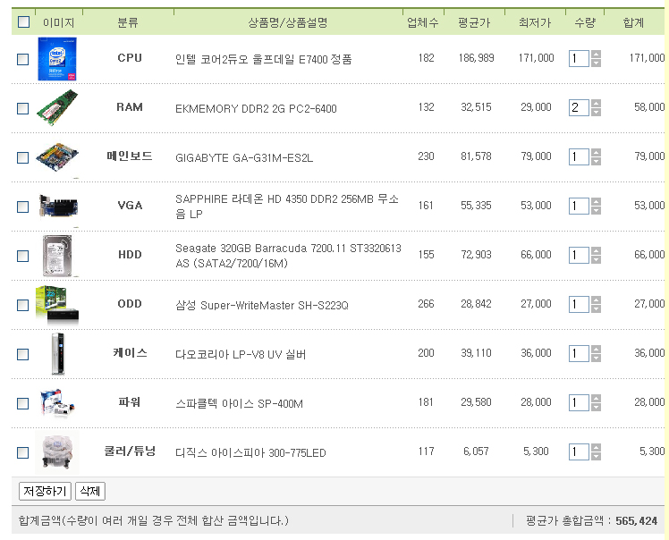
Task: Check the RAM row checkbox
Action: (x=22, y=108)
